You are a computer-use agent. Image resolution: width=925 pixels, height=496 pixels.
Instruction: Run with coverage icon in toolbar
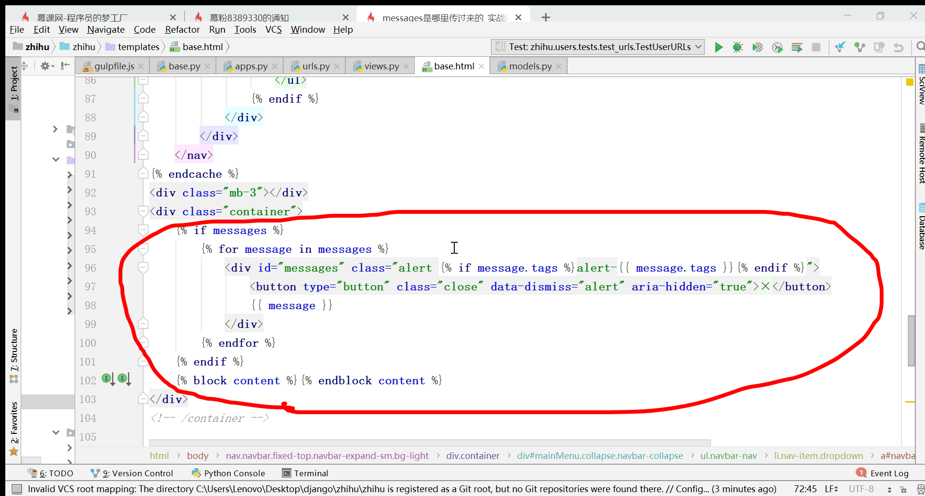[757, 47]
